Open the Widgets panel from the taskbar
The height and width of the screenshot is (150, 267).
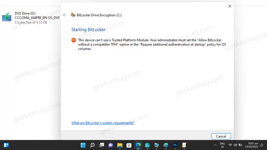click(6, 145)
